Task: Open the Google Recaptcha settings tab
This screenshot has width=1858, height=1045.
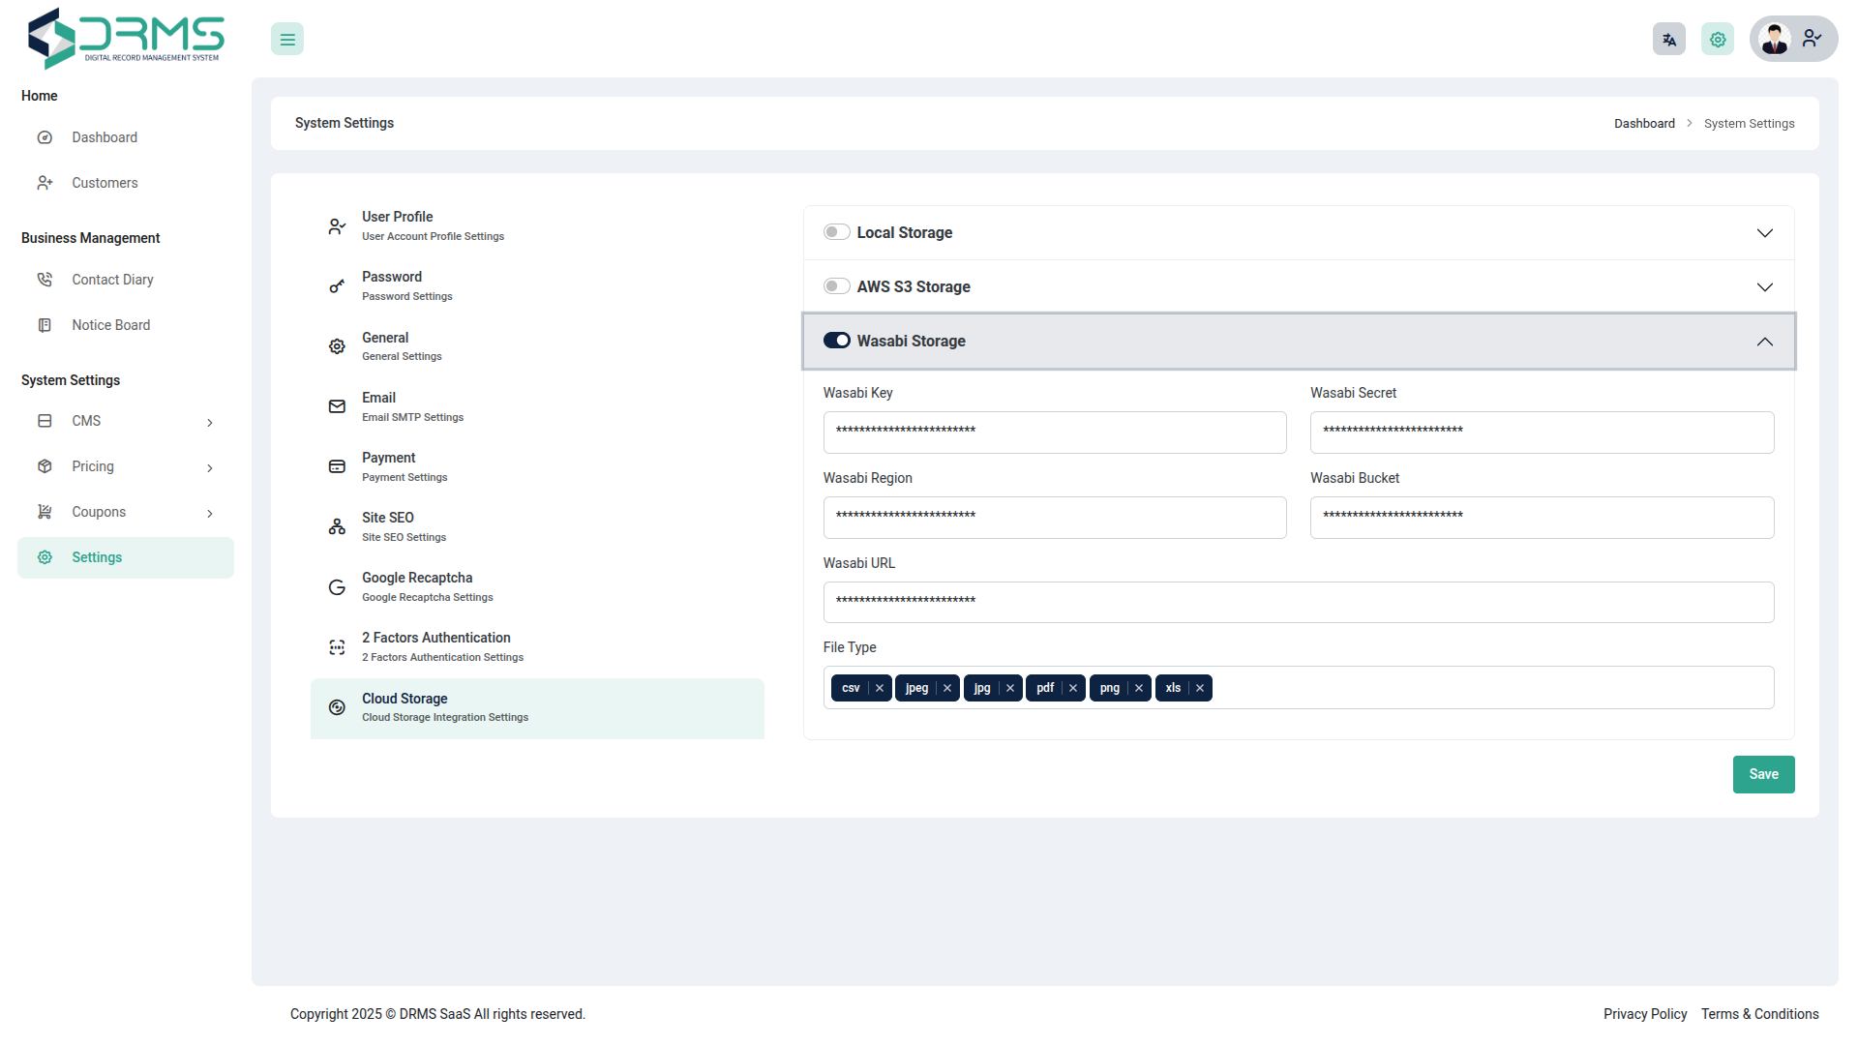Action: pos(417,586)
